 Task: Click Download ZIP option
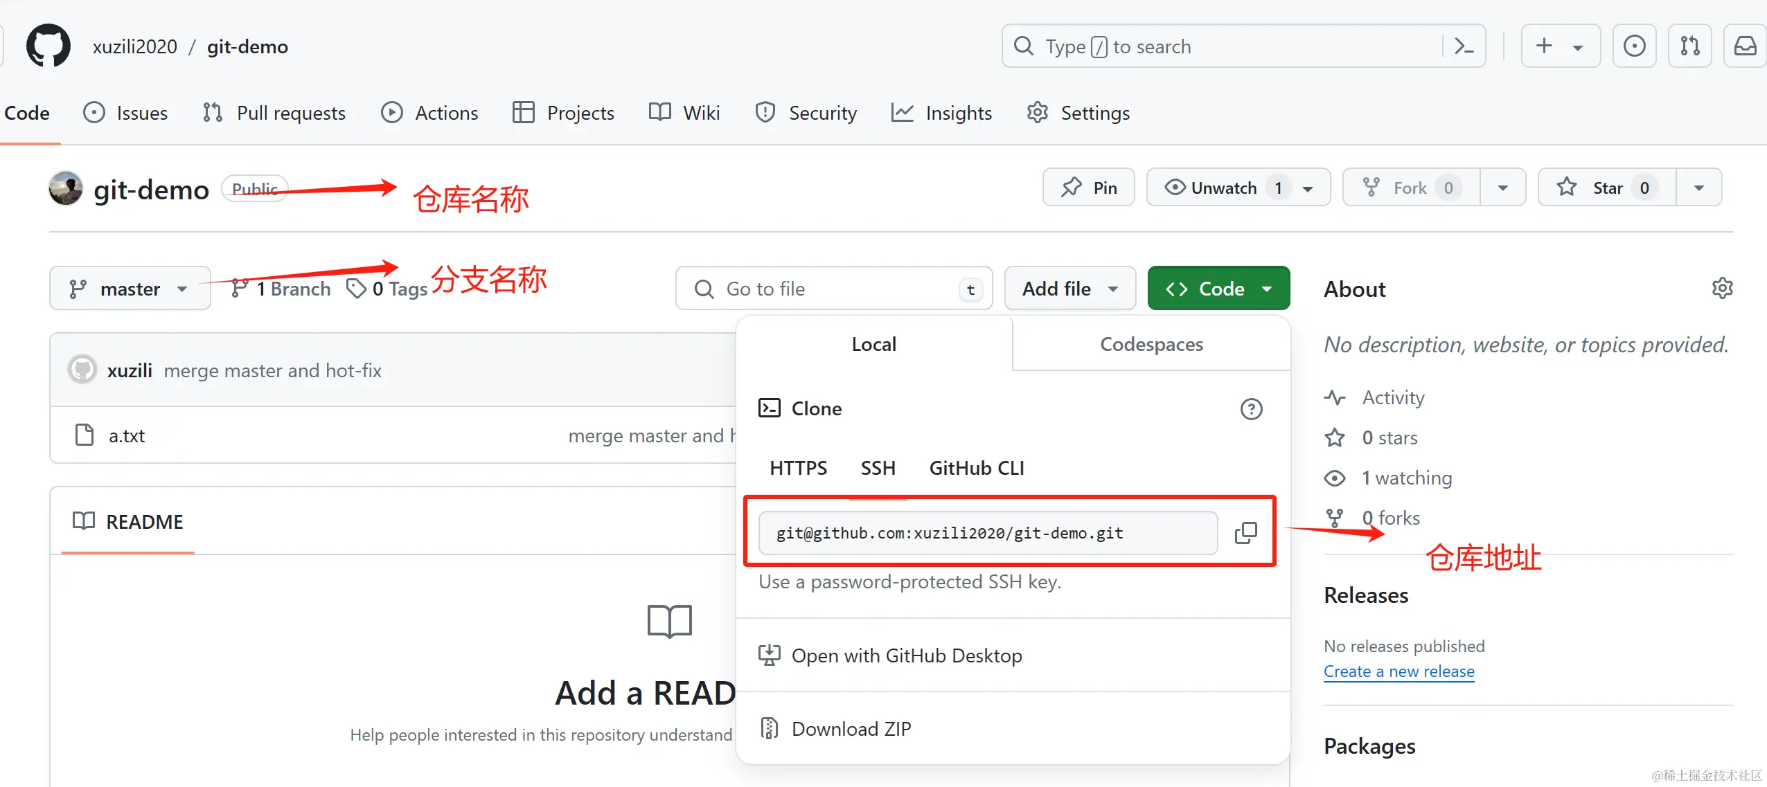tap(851, 729)
